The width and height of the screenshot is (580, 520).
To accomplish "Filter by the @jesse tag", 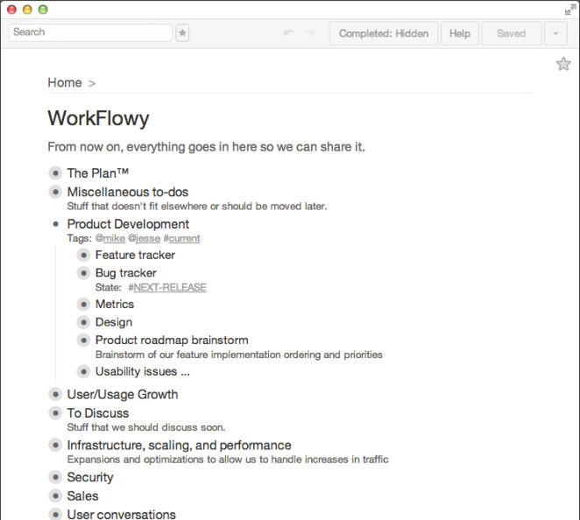I will (145, 238).
